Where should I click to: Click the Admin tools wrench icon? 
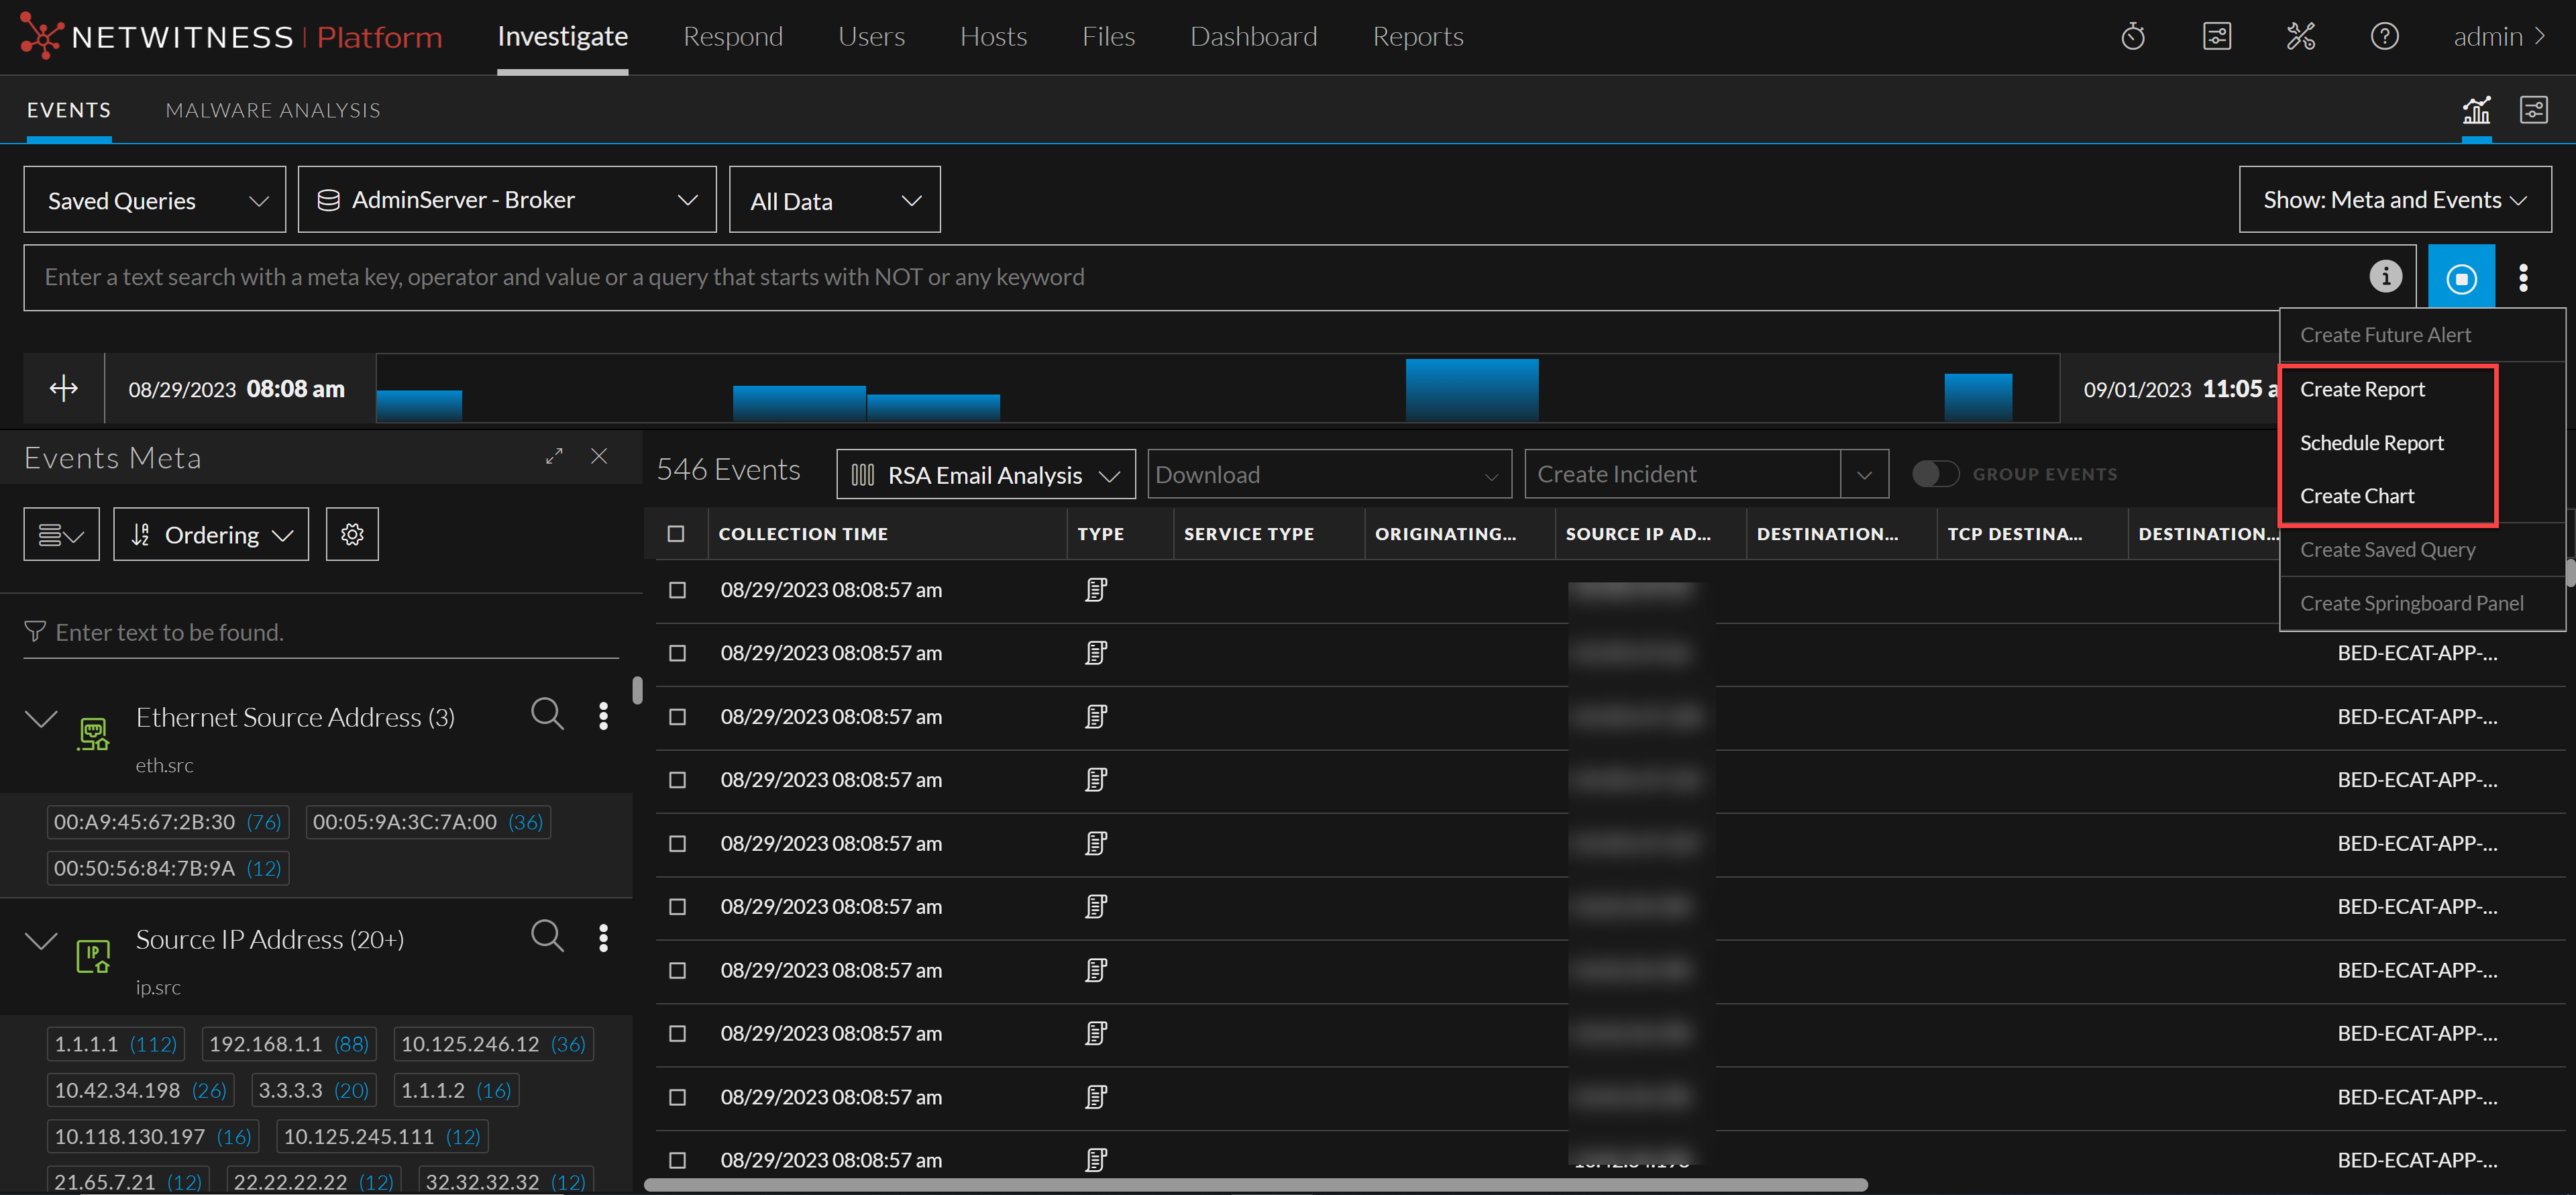[2300, 37]
